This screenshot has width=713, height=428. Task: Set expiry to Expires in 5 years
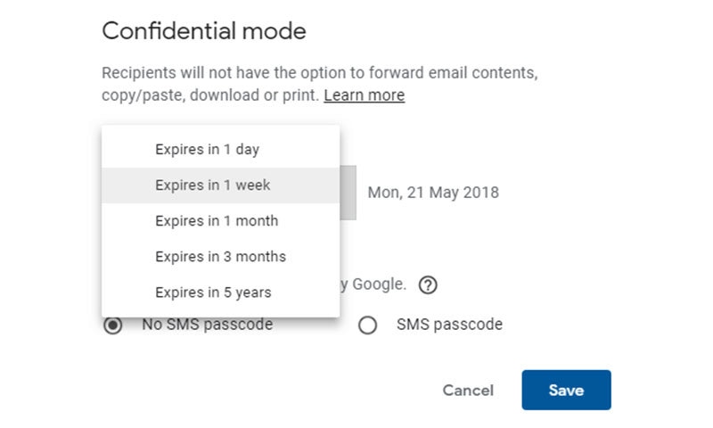tap(220, 292)
